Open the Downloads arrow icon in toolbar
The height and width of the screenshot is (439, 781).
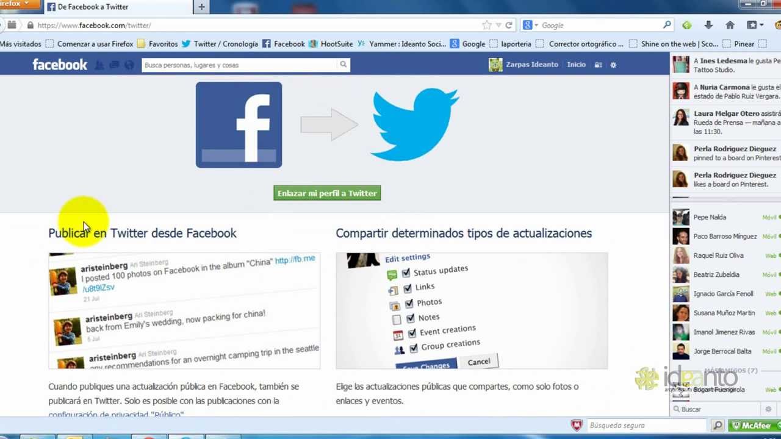(x=708, y=25)
